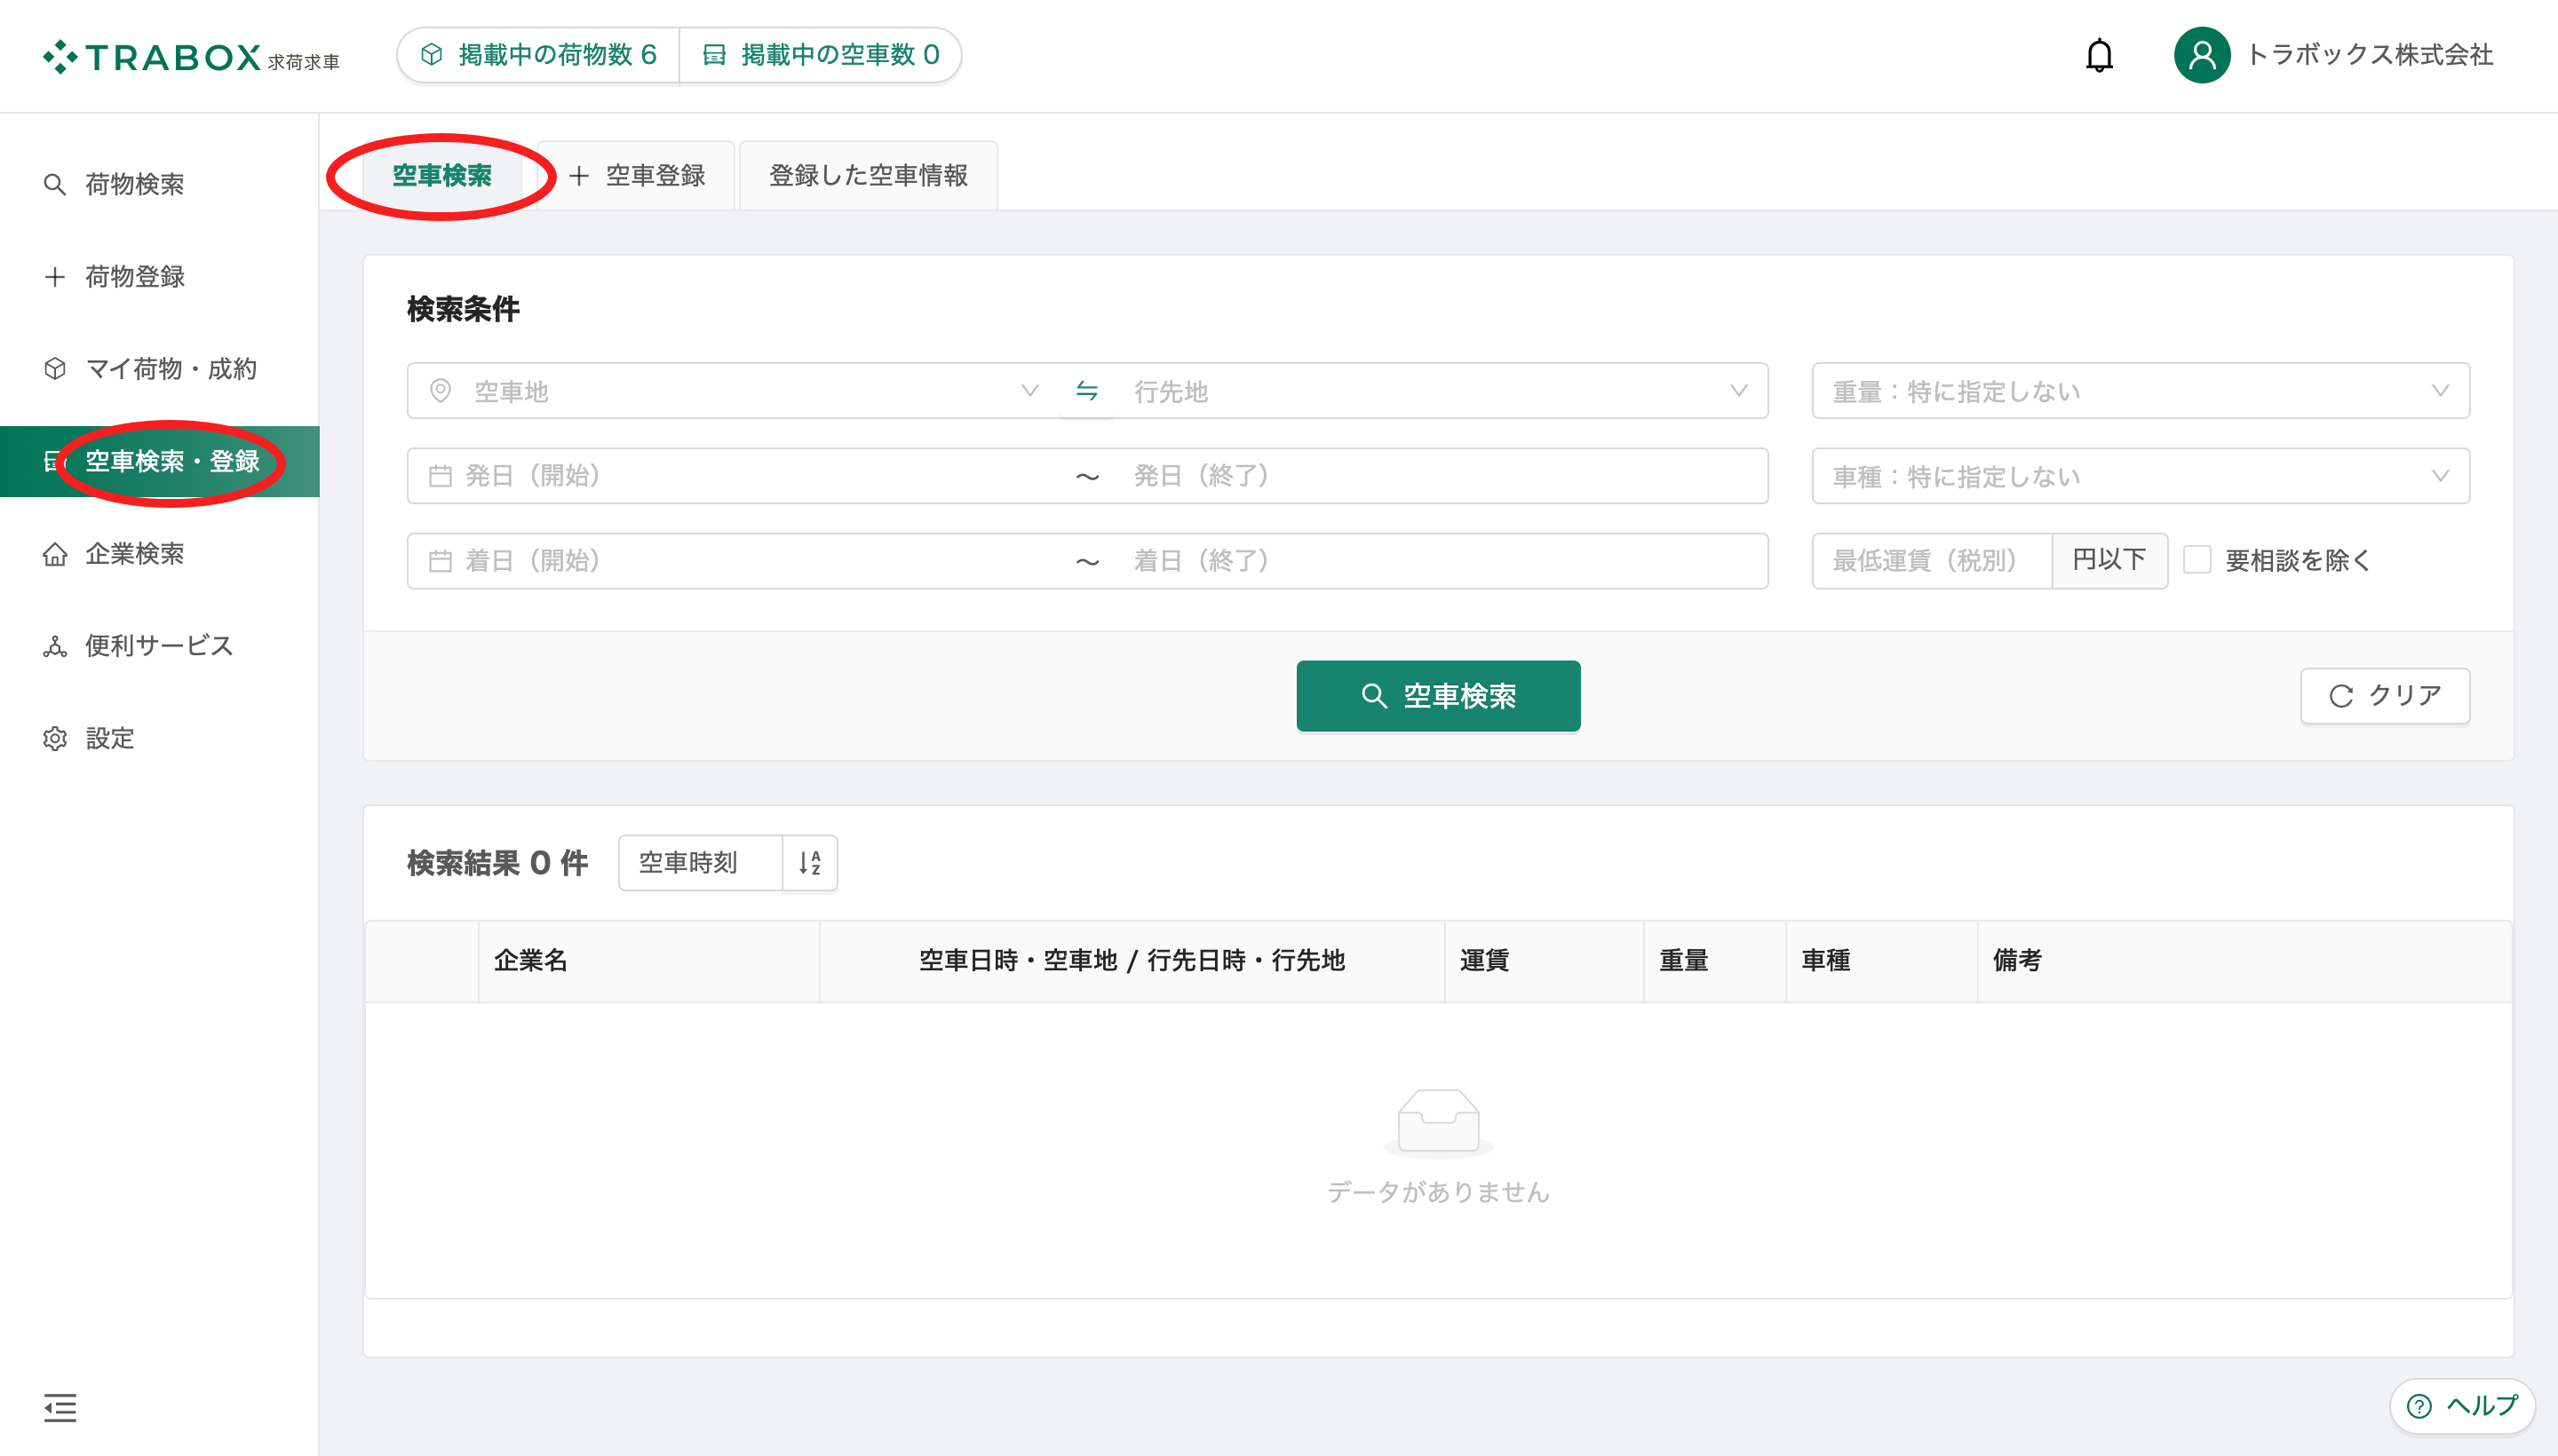Open the notification bell
This screenshot has height=1456, width=2558.
point(2099,55)
